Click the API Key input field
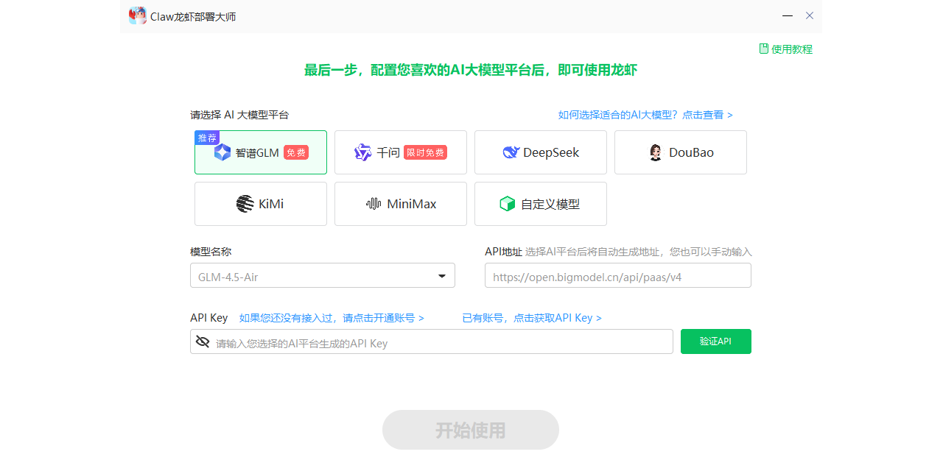The height and width of the screenshot is (471, 943). pyautogui.click(x=431, y=341)
